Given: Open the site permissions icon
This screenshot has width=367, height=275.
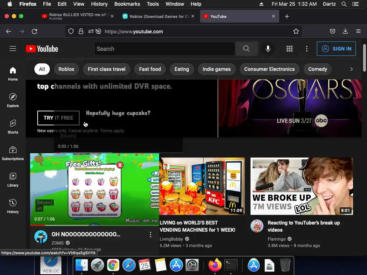Looking at the screenshot, I should [91, 32].
